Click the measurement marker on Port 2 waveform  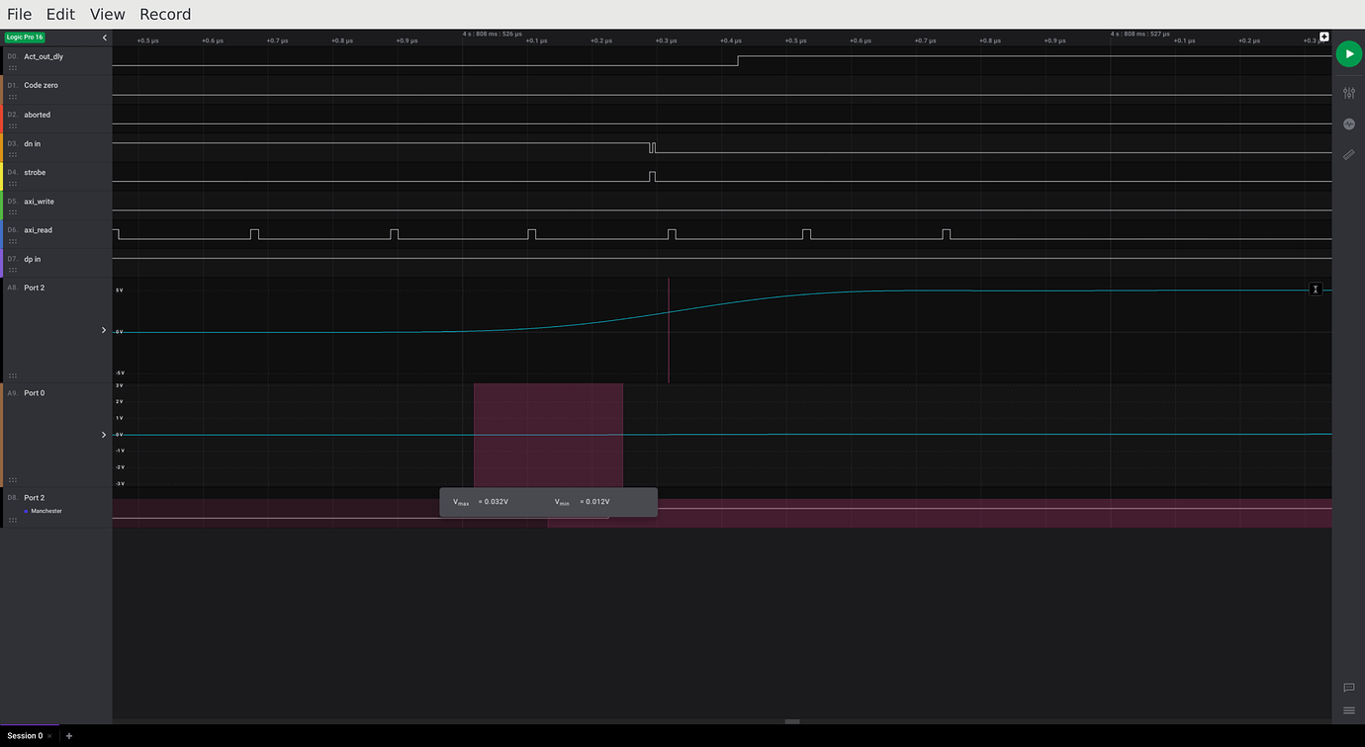click(1316, 289)
